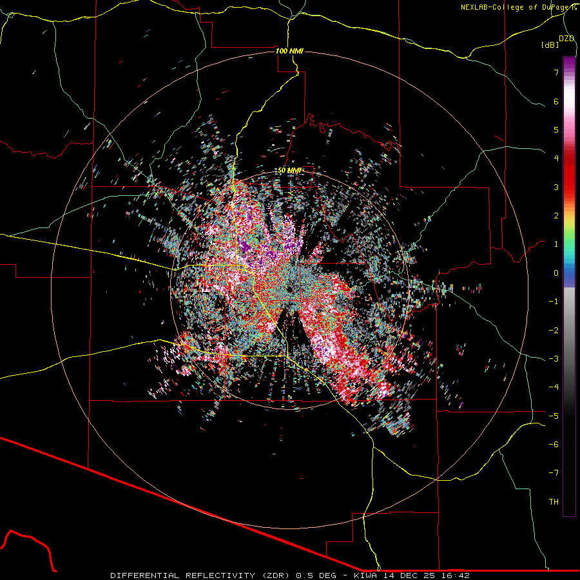Click the -2 value on the color scale

point(554,331)
